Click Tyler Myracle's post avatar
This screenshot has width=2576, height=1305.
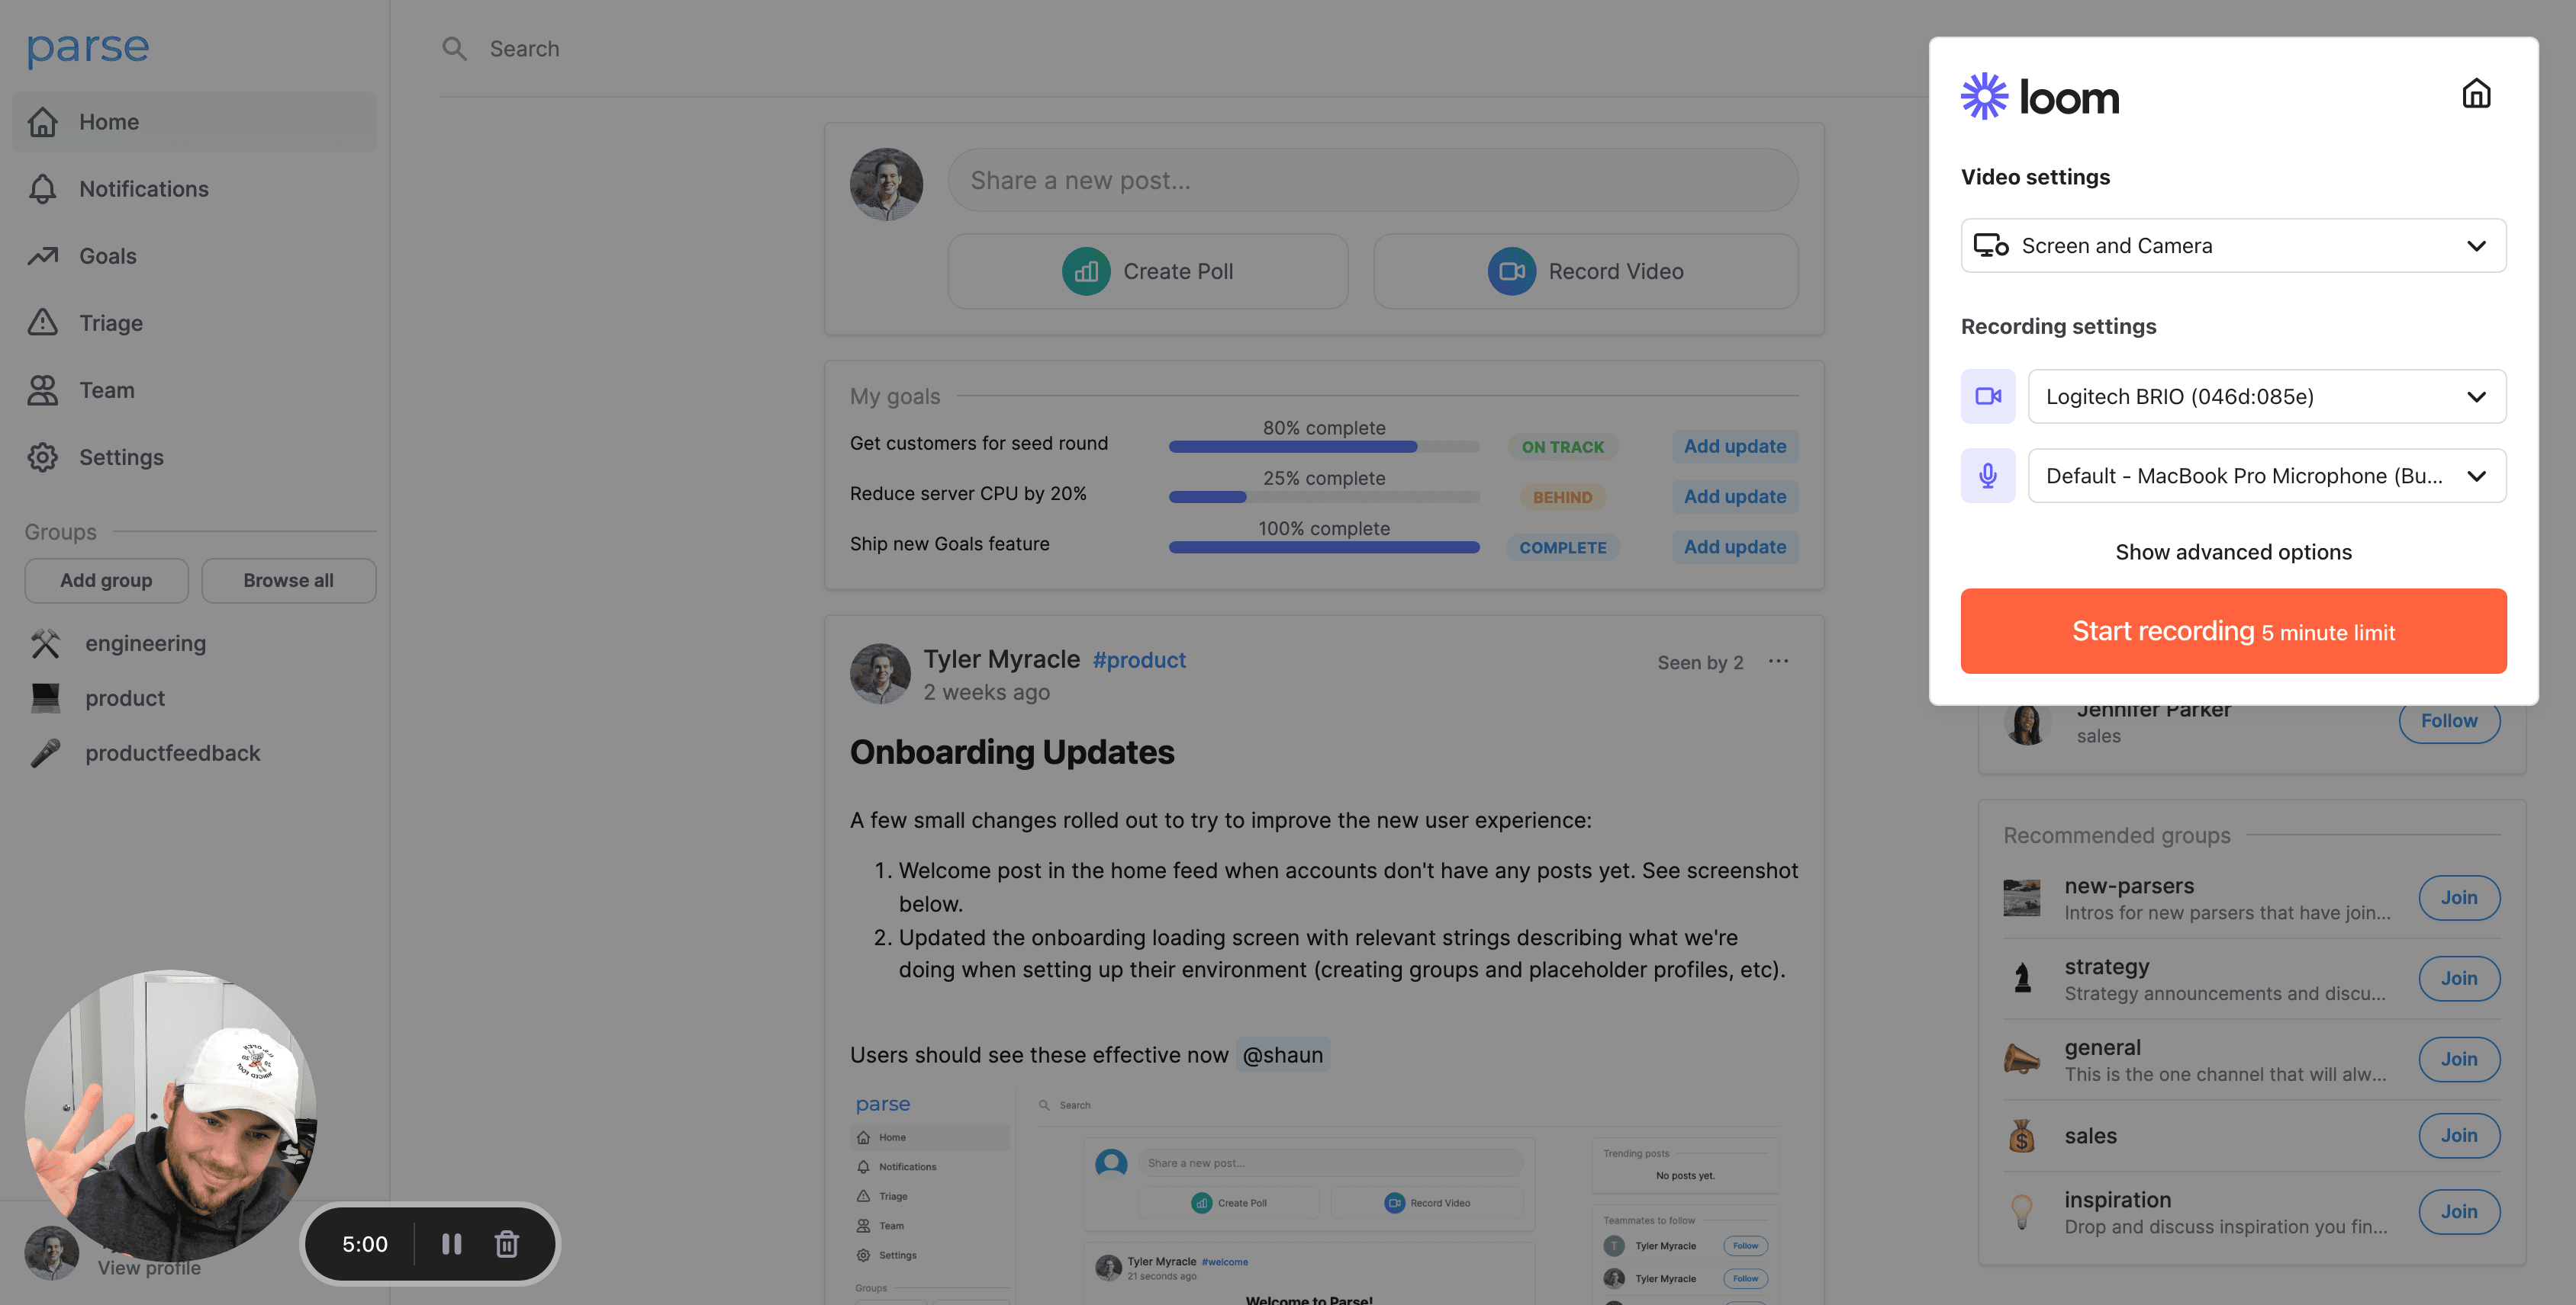click(880, 674)
